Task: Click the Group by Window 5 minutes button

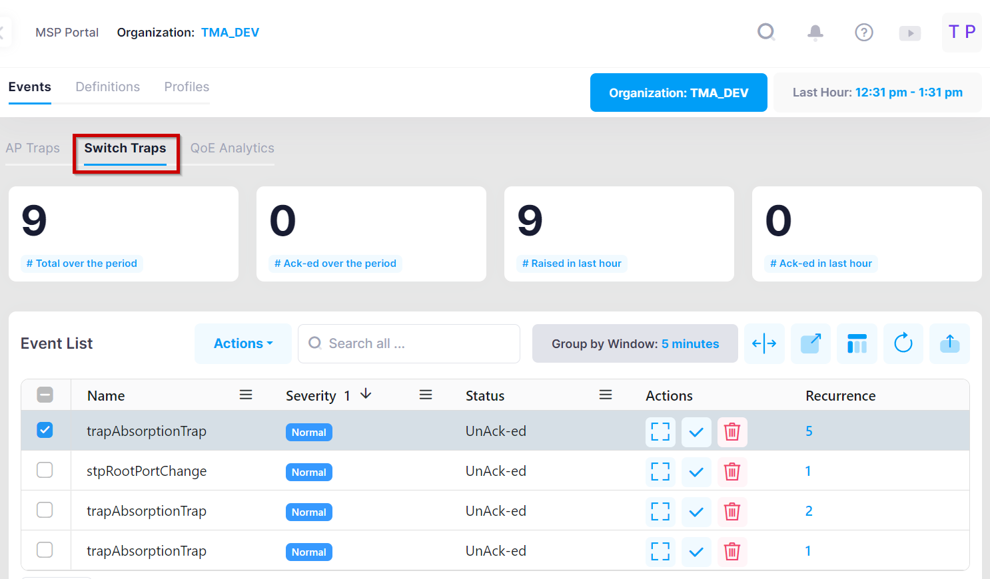Action: coord(634,343)
